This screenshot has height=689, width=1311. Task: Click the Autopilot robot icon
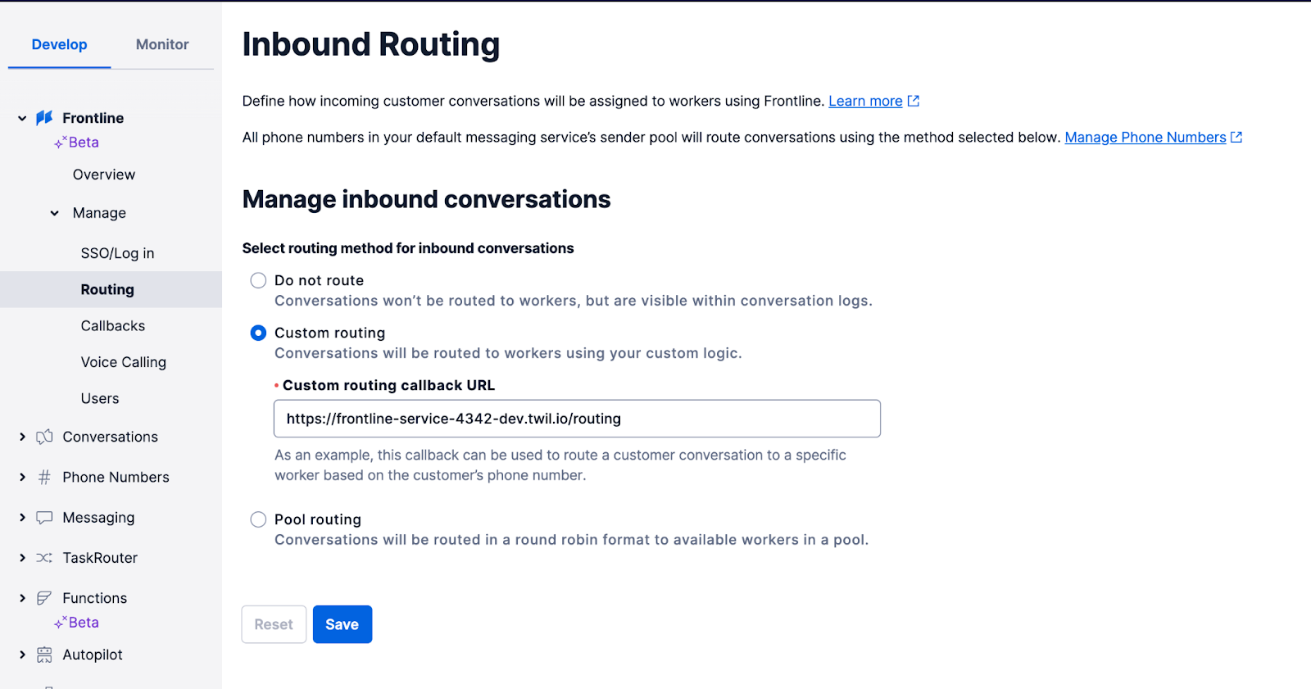coord(44,655)
